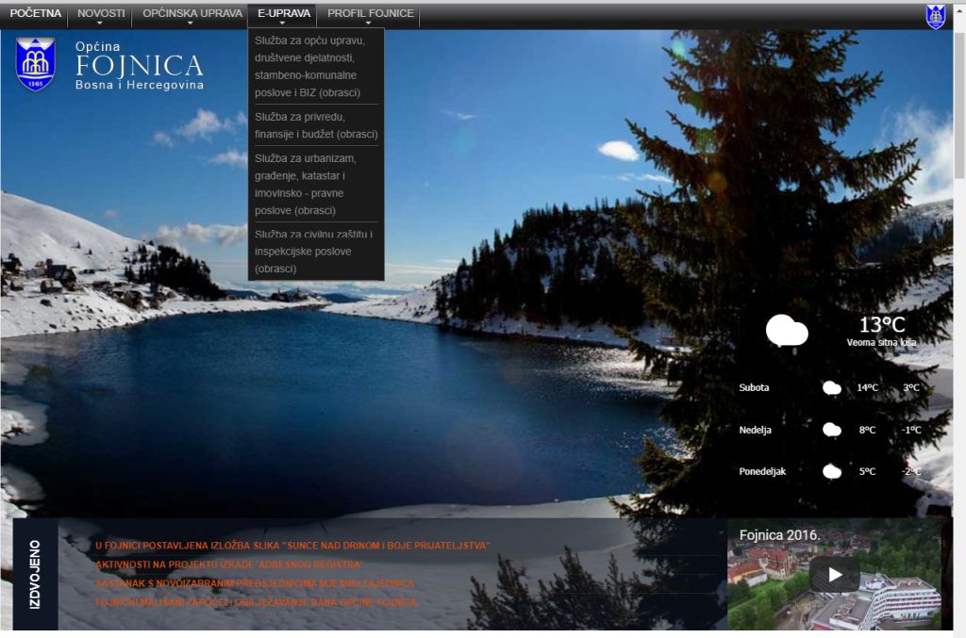
Task: Click the Općina FOJNICA site title
Action: [139, 66]
